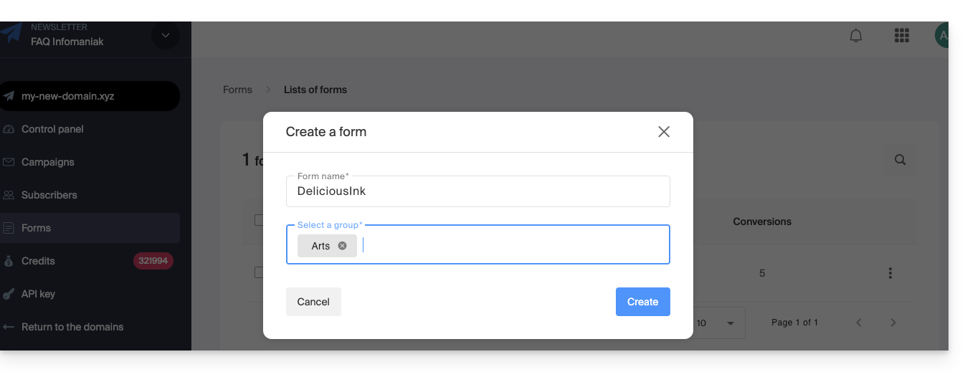
Task: Click the search magnifier icon
Action: 900,160
